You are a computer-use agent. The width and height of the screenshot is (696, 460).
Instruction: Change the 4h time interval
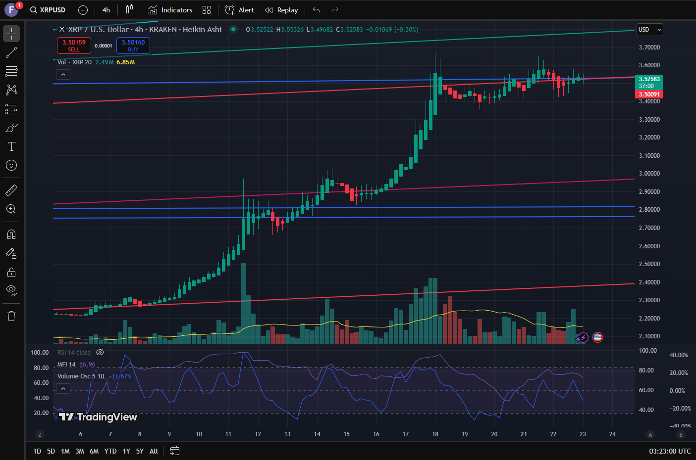pyautogui.click(x=106, y=10)
